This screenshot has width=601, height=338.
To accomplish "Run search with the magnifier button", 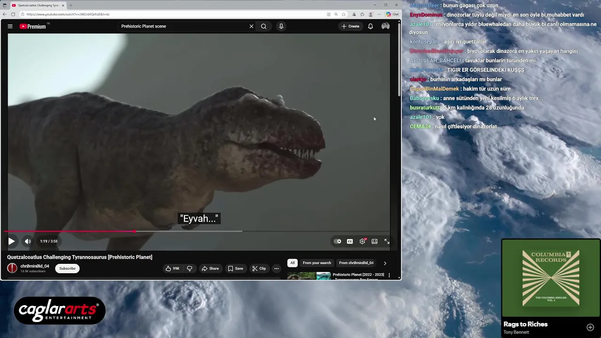I will coord(263,26).
